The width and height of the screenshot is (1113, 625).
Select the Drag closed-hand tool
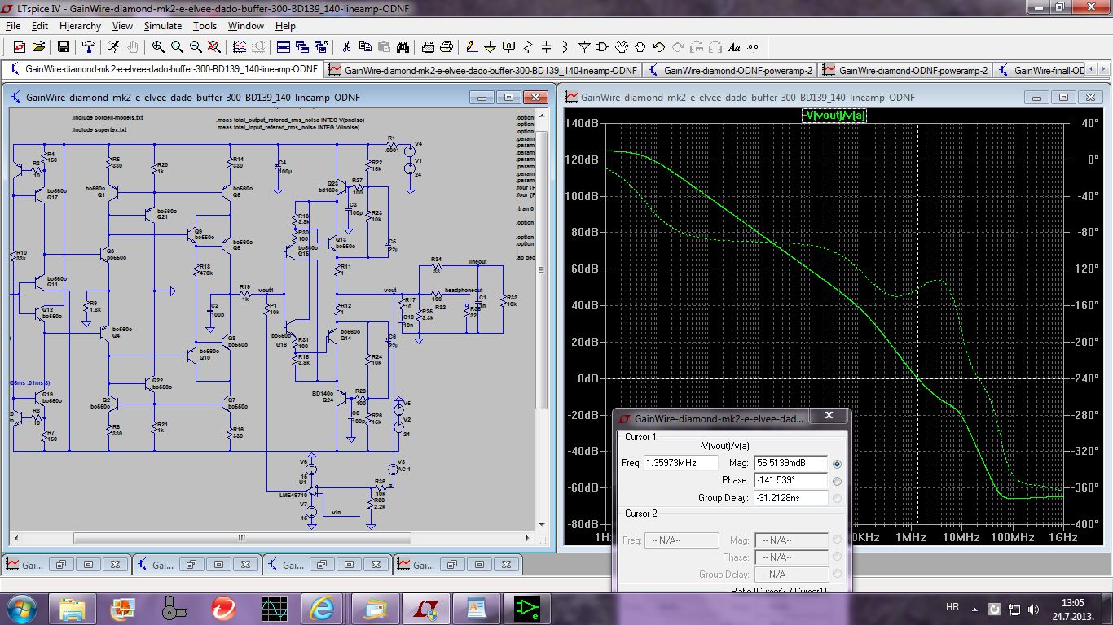pyautogui.click(x=640, y=46)
